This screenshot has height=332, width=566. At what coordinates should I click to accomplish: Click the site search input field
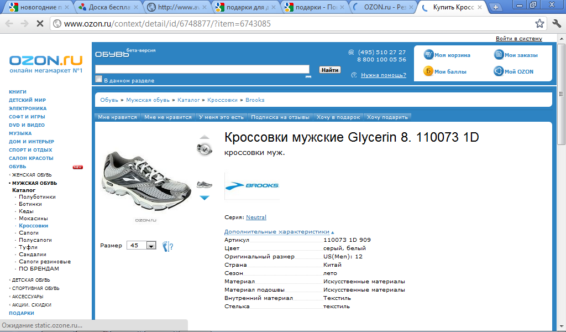[202, 69]
